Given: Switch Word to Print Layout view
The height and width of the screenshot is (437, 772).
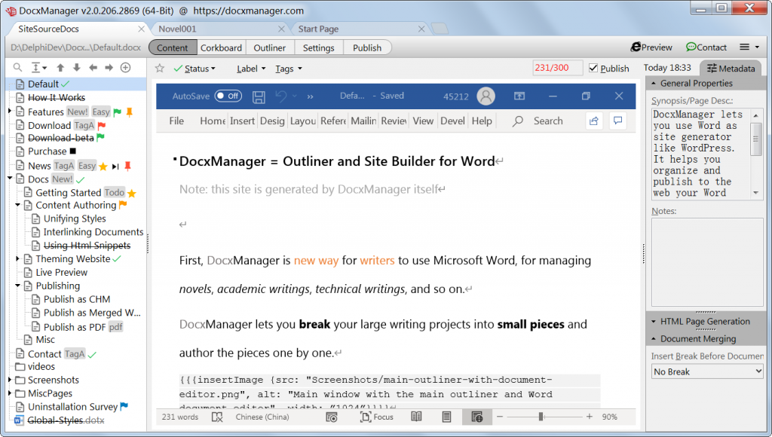Looking at the screenshot, I should [446, 417].
